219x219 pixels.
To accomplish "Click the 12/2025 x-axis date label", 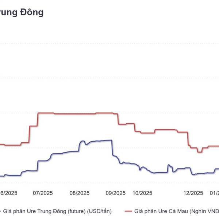I will tap(193, 193).
